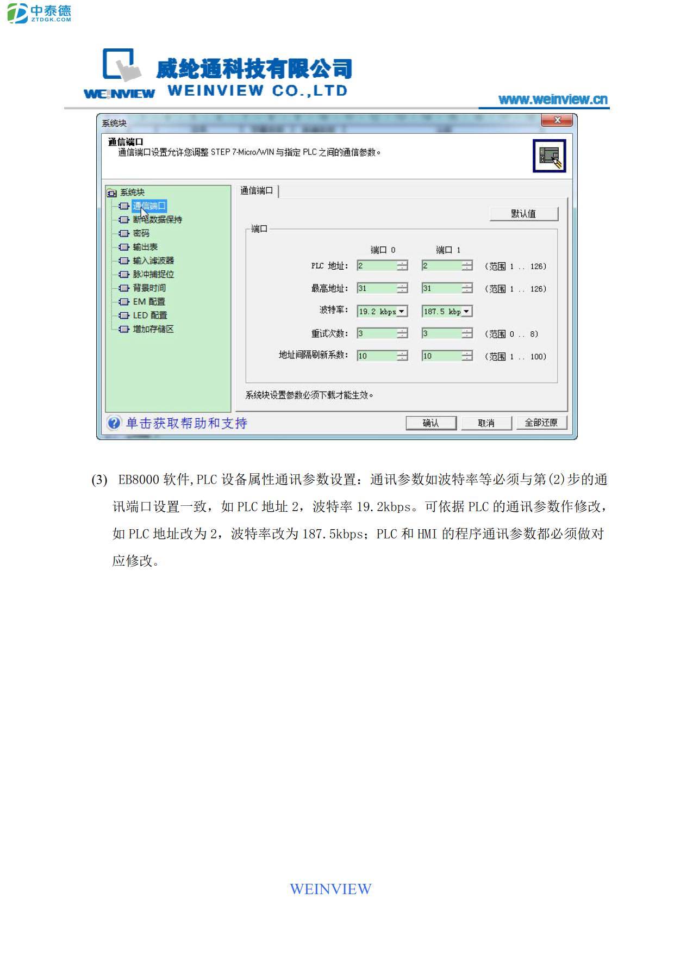The image size is (674, 954).
Task: Click port 1 重试次数 field
Action: [442, 333]
